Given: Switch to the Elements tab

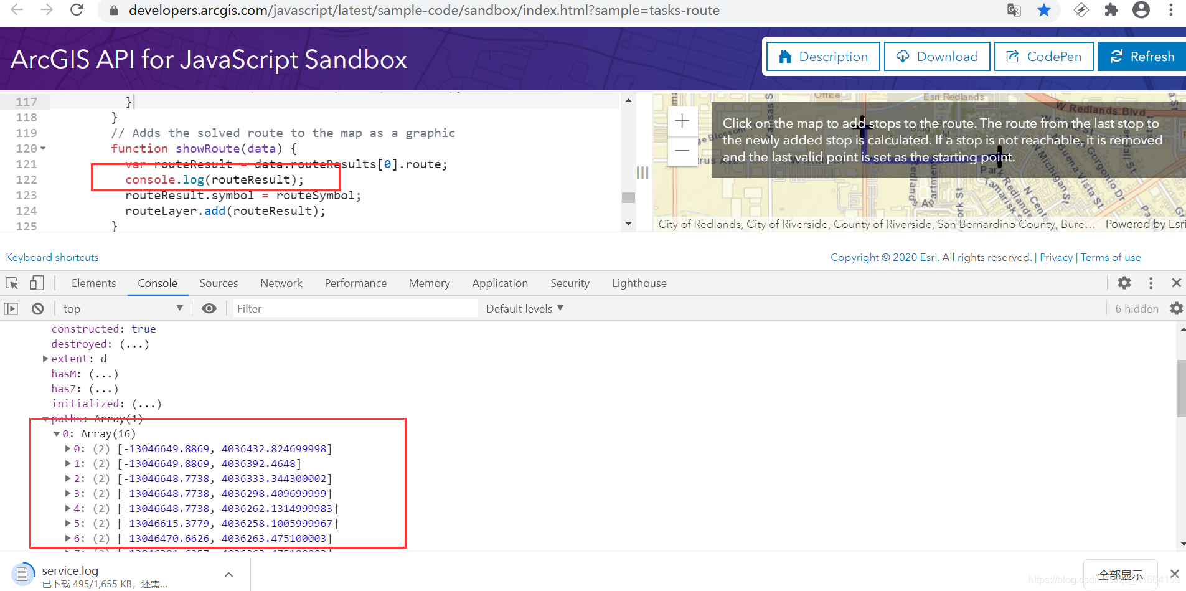Looking at the screenshot, I should pyautogui.click(x=93, y=283).
